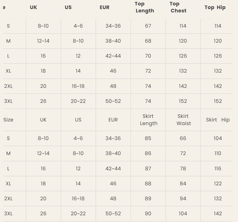Select top length value 72 for XL

[x=148, y=71]
